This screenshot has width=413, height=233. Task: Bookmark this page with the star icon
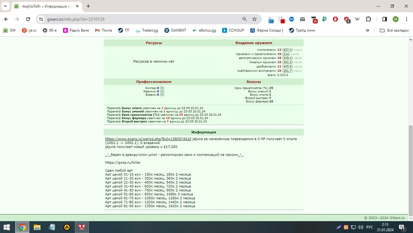click(254, 19)
